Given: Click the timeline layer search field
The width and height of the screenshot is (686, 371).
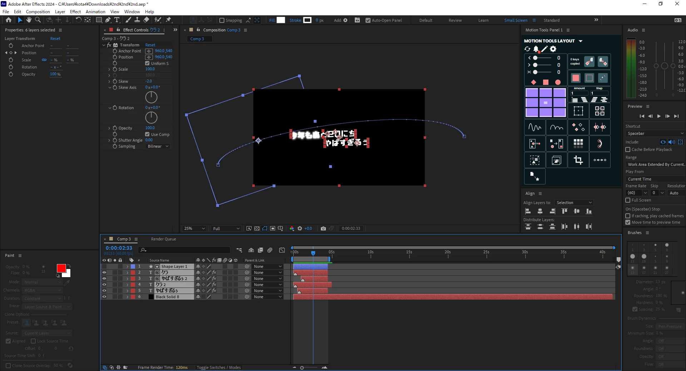Looking at the screenshot, I should pos(185,250).
